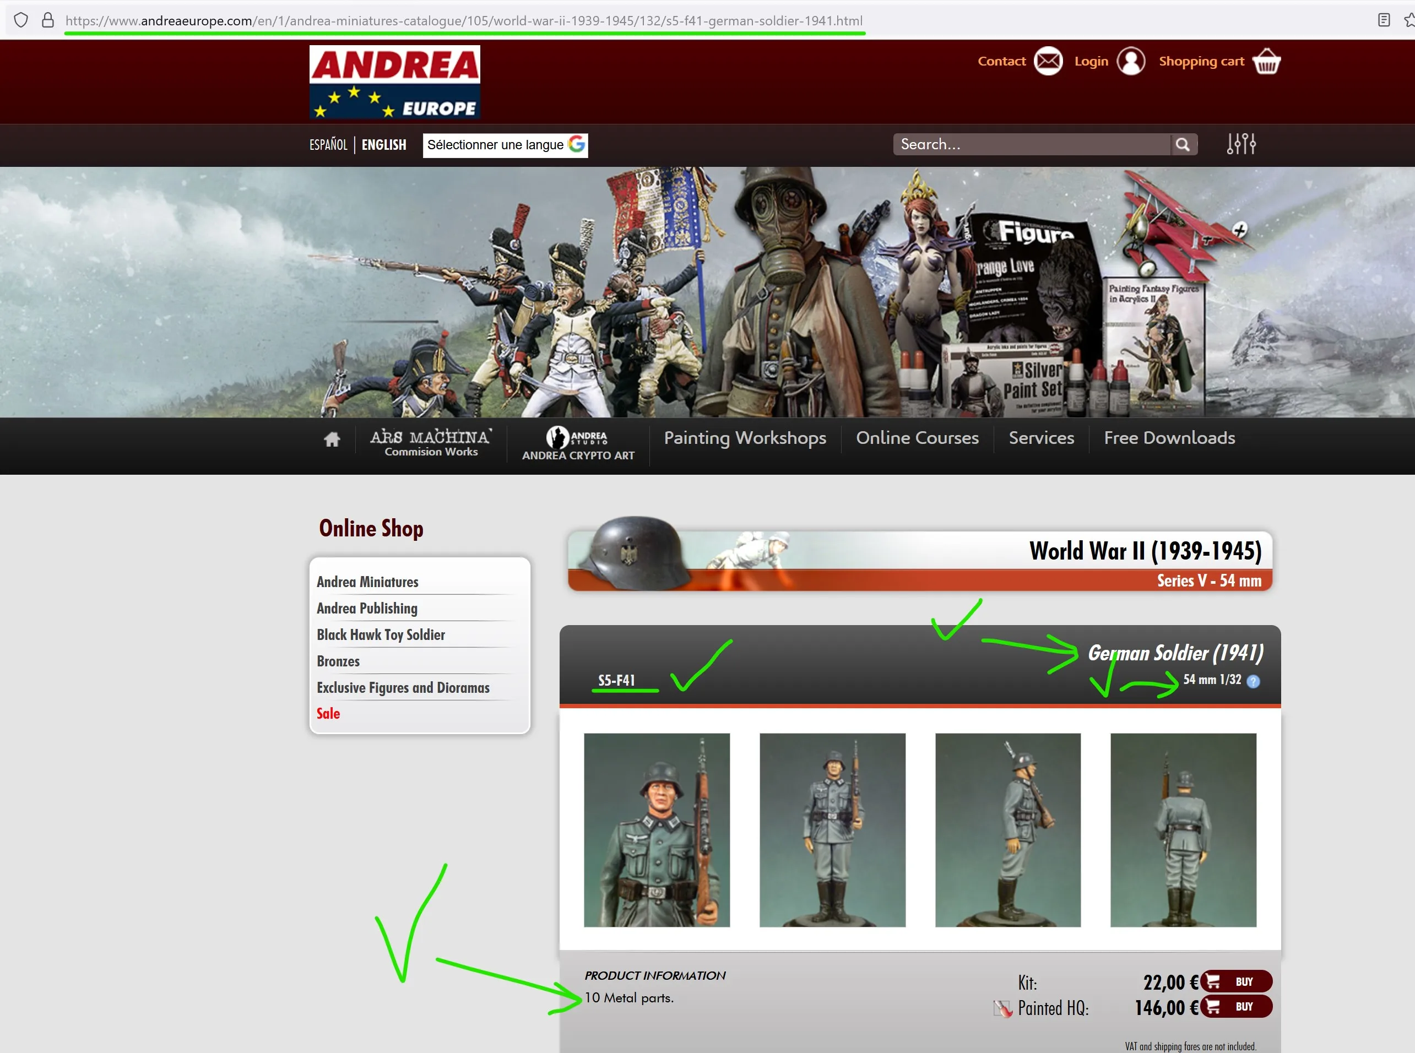Viewport: 1415px width, 1053px height.
Task: Open the shopping cart basket icon
Action: [1266, 61]
